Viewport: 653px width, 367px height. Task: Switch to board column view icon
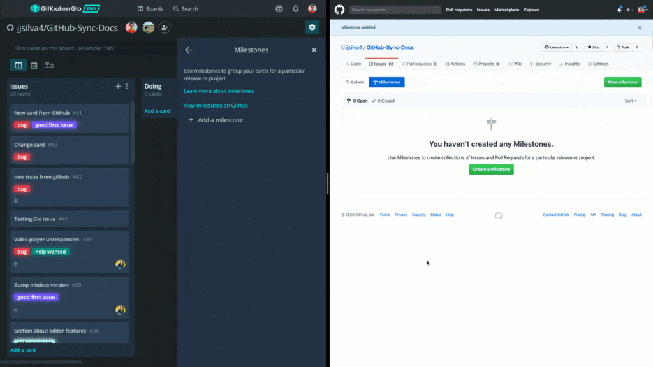point(18,65)
